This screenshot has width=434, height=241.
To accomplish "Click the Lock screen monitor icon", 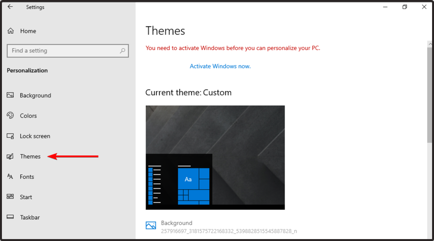I will 10,136.
